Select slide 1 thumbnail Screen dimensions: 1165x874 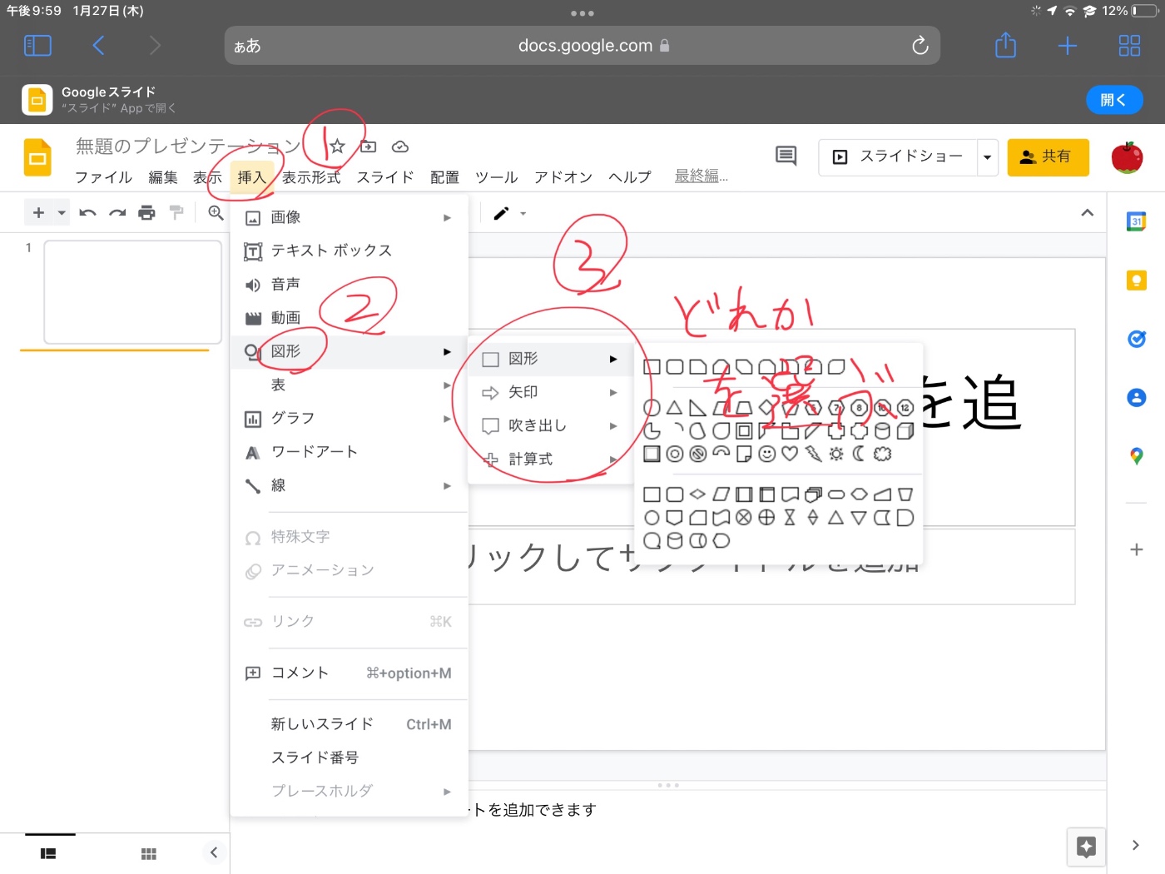click(x=132, y=292)
